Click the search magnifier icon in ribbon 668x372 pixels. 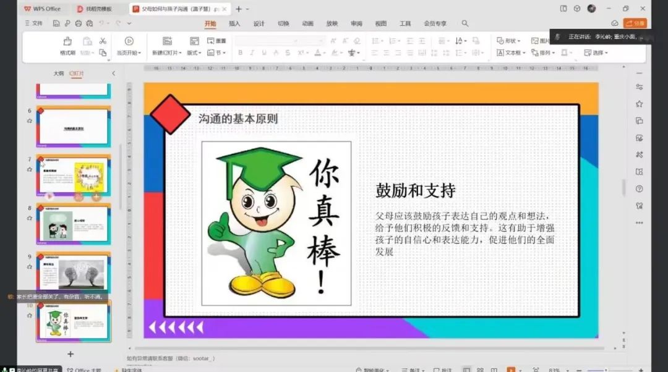click(465, 23)
